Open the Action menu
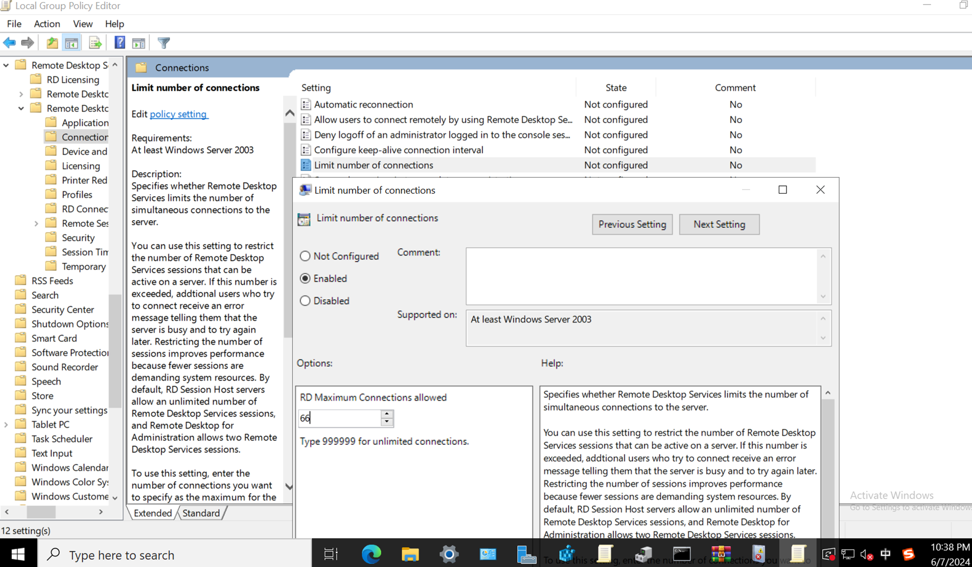 [x=47, y=24]
